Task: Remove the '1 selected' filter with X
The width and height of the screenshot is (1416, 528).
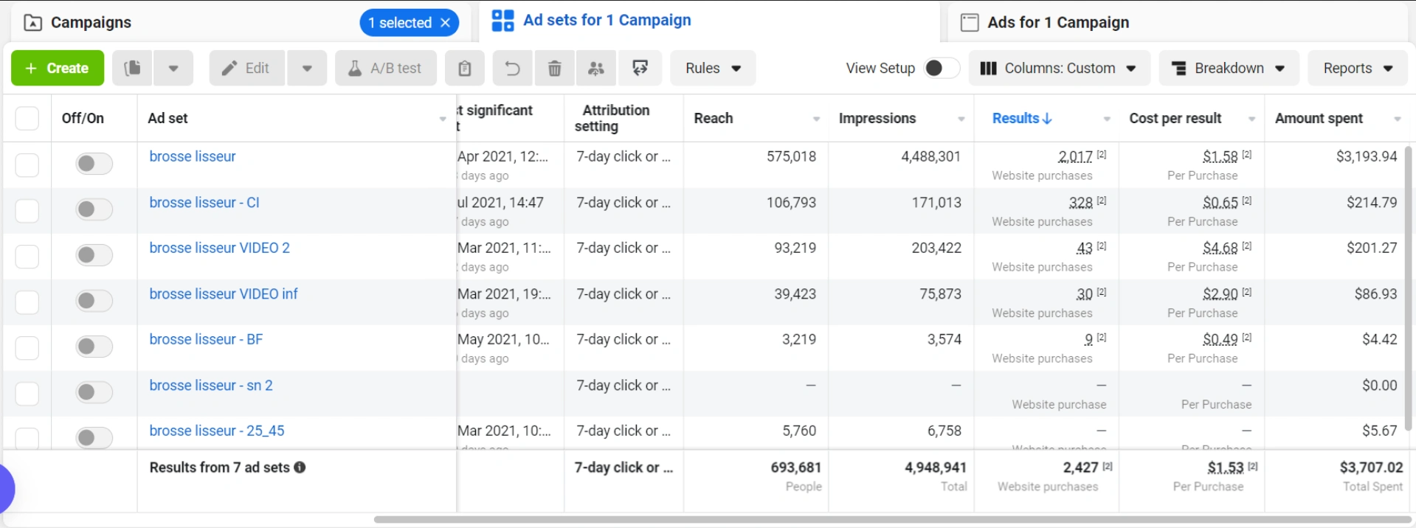Action: (446, 23)
